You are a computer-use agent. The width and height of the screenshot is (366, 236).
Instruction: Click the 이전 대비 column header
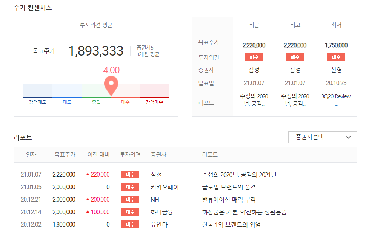coord(98,155)
